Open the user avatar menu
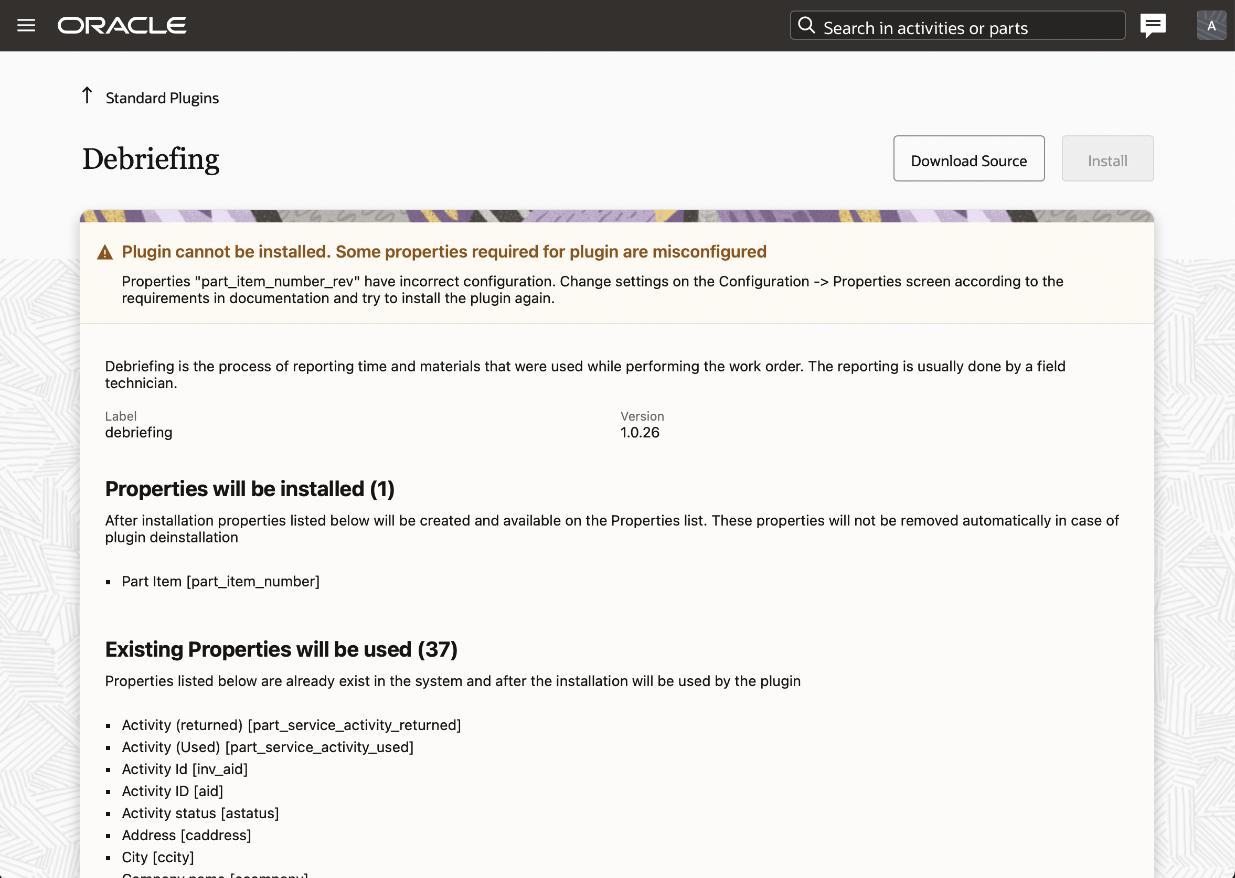The image size is (1235, 878). click(1211, 25)
